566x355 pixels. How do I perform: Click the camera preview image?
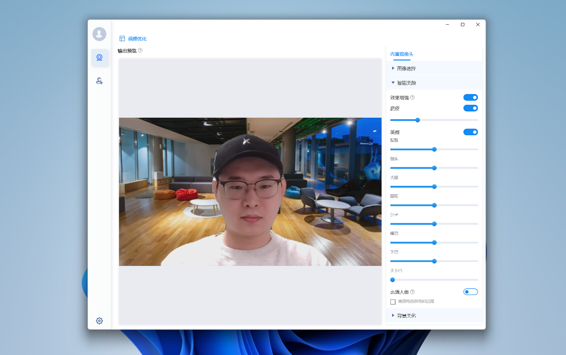250,192
